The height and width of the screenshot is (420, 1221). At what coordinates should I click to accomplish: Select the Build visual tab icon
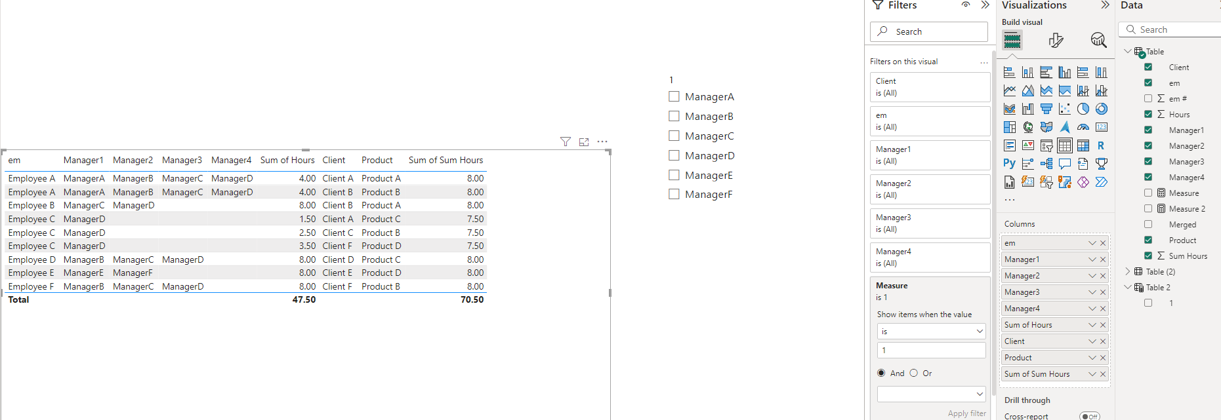(x=1012, y=41)
